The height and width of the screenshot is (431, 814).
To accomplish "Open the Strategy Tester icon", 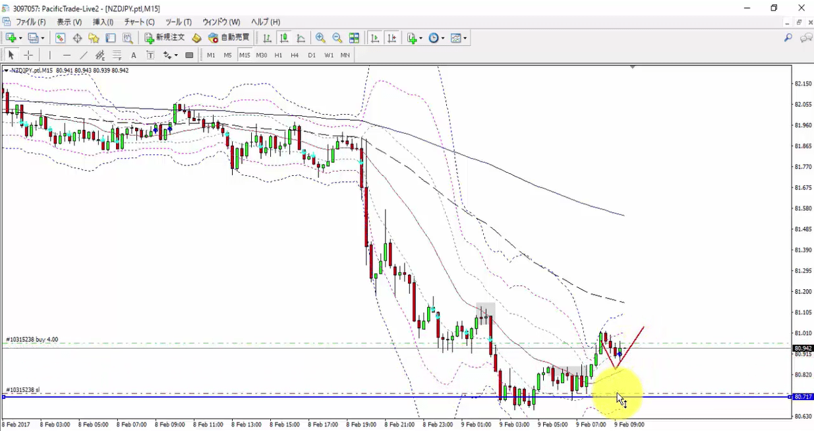I will click(128, 38).
